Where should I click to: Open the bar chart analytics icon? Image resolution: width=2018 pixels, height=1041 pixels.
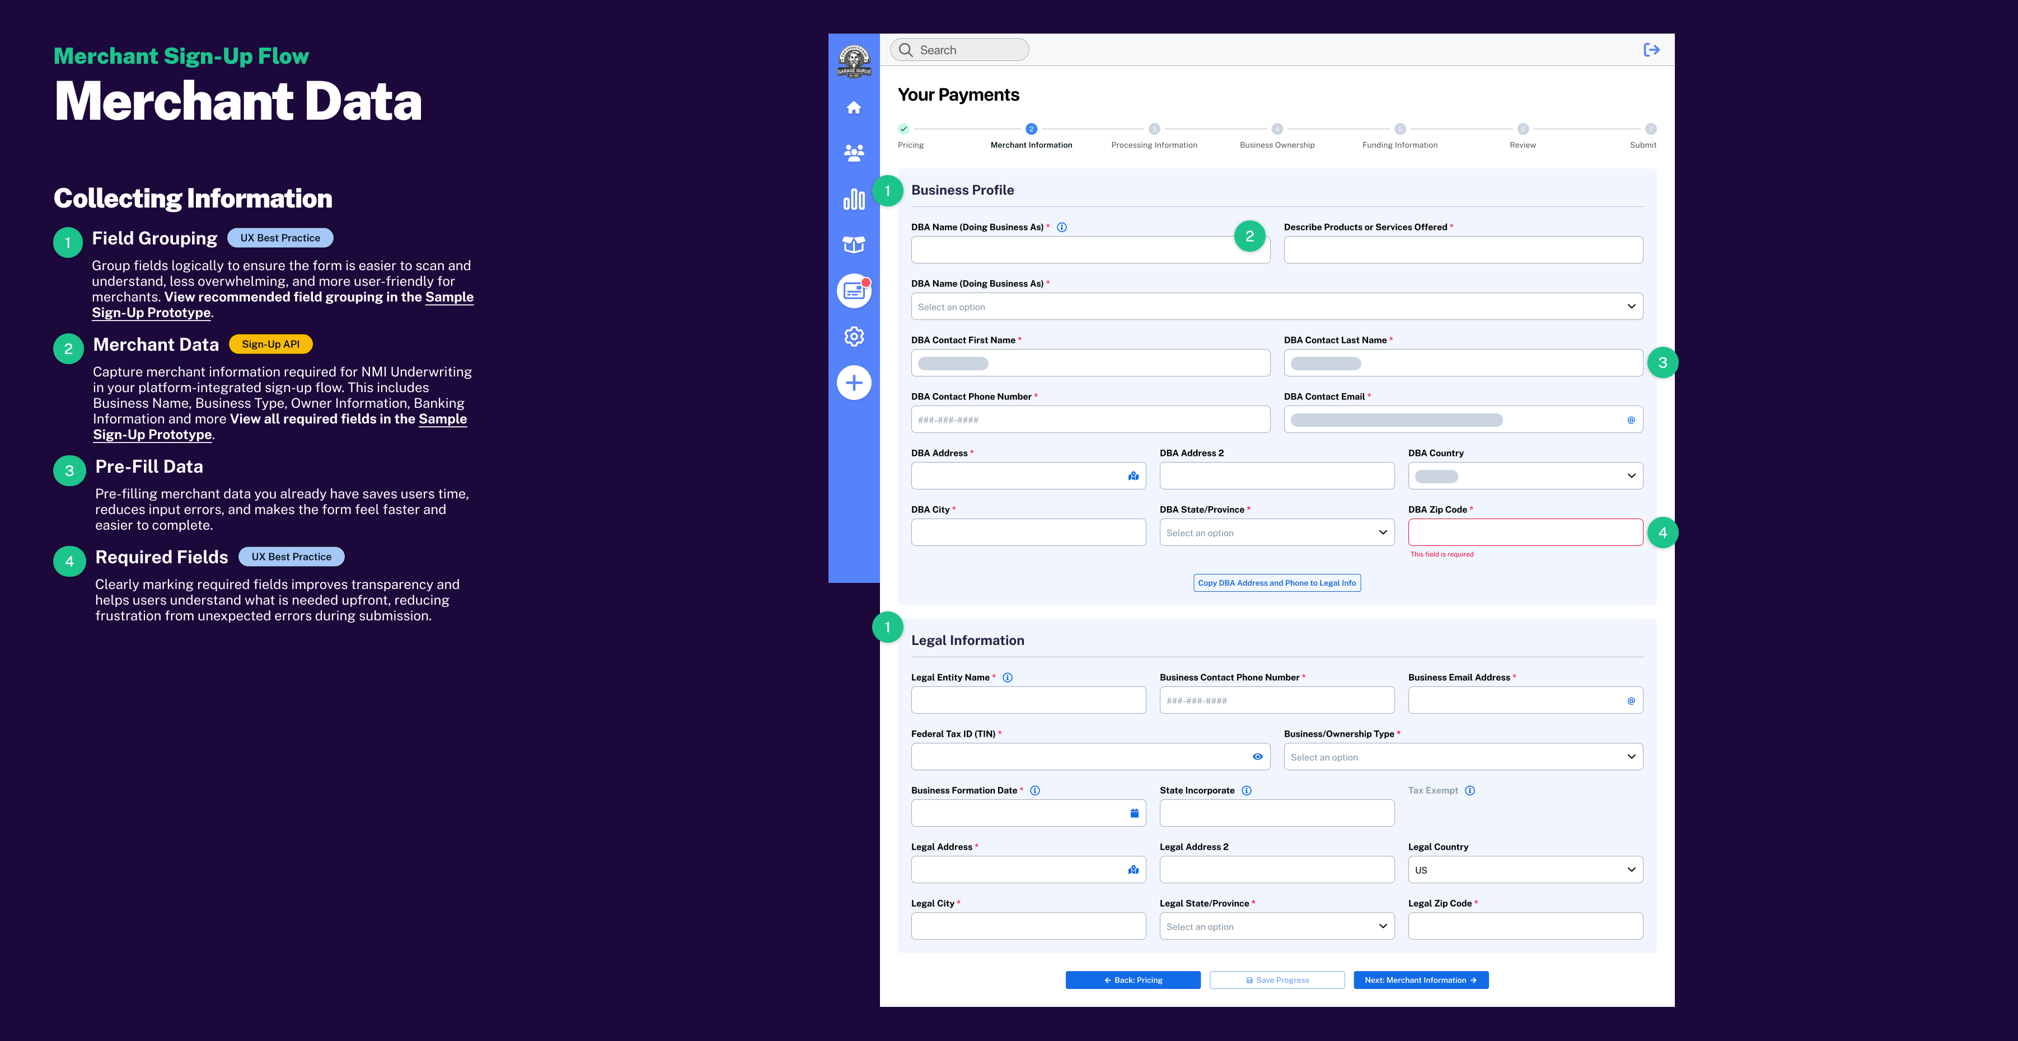854,200
